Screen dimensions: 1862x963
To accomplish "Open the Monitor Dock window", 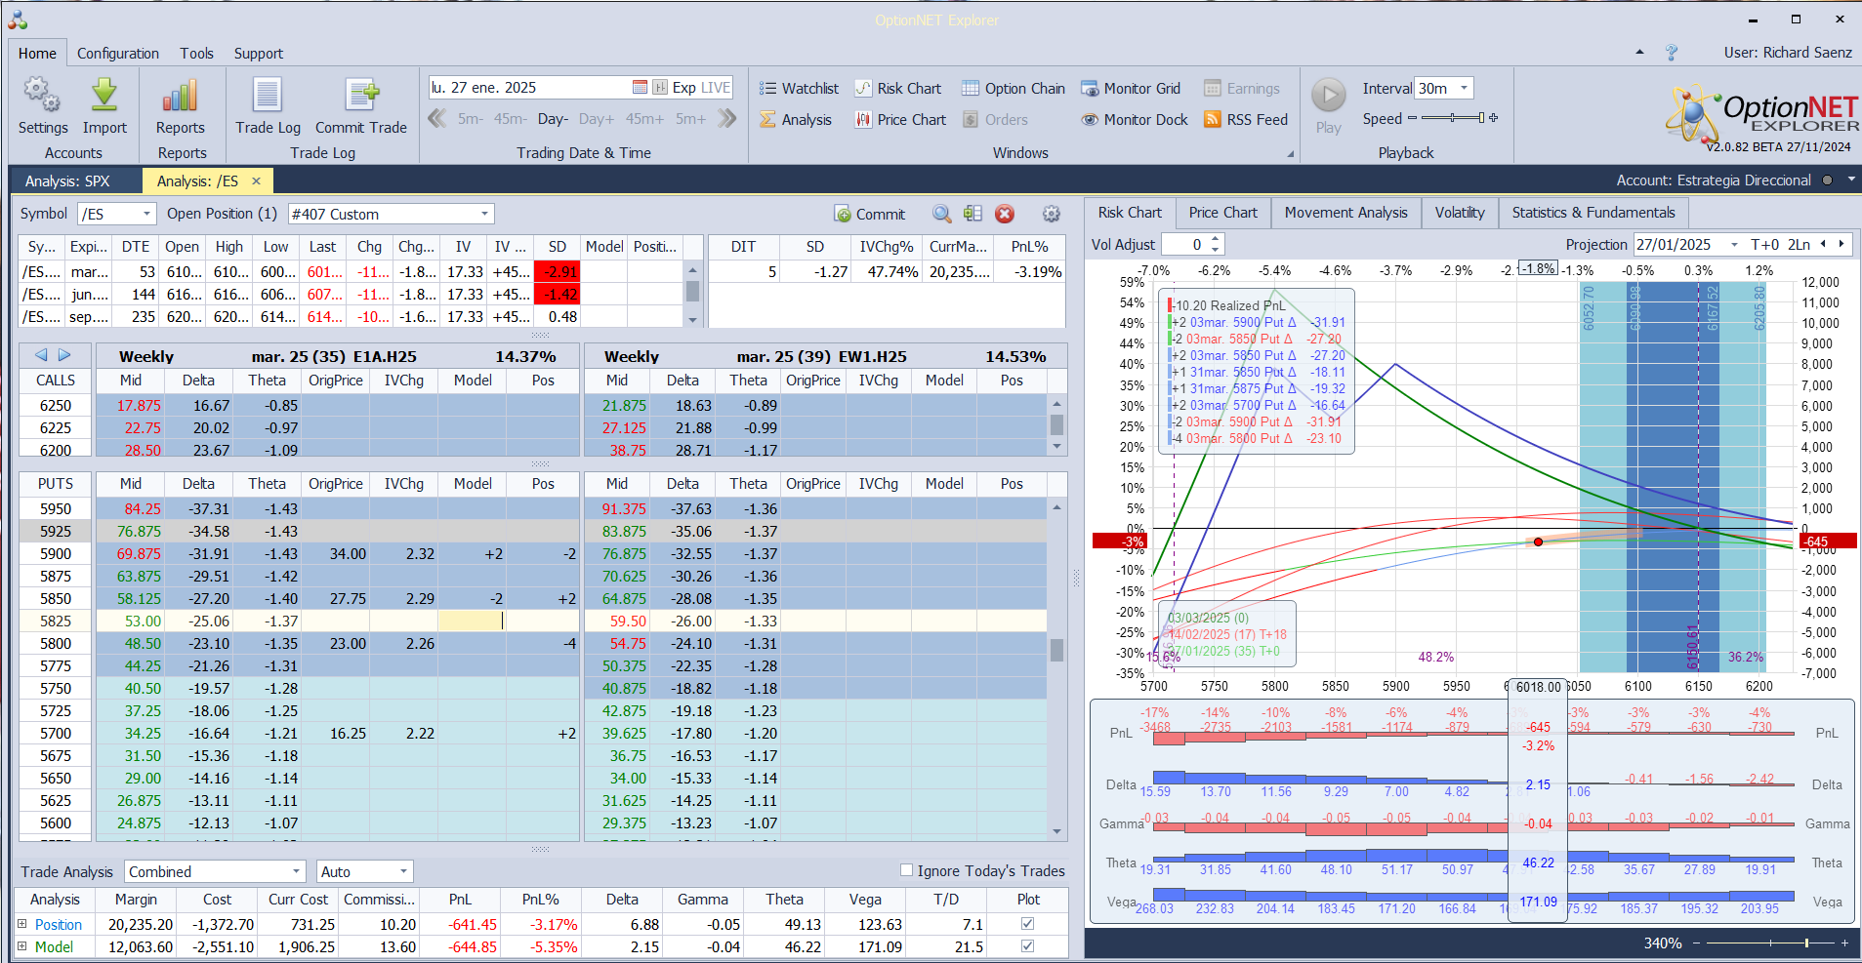I will [x=1135, y=120].
